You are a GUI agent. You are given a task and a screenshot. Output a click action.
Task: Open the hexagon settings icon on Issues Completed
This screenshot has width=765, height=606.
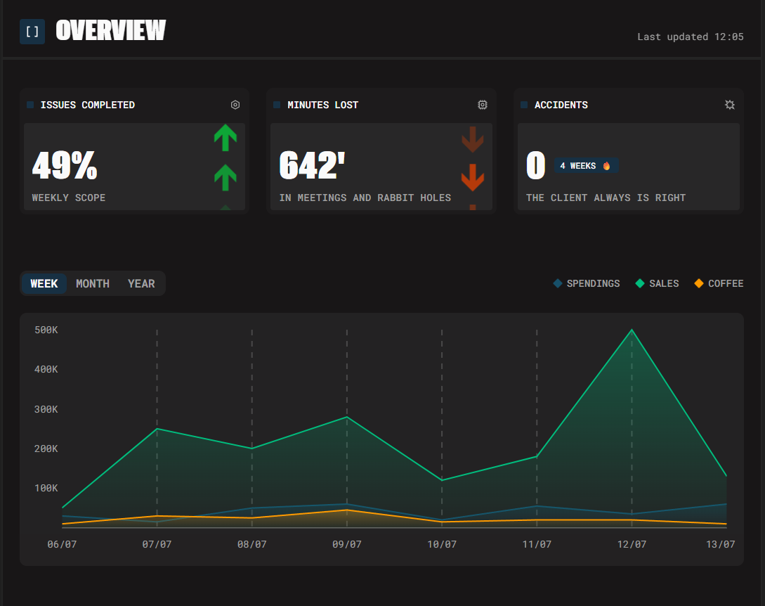tap(235, 105)
